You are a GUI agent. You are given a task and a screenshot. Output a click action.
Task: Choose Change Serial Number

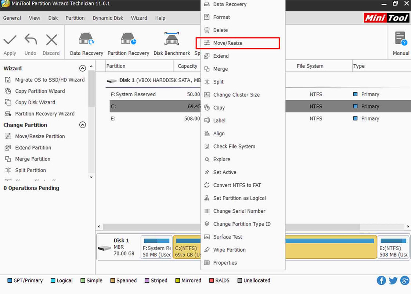pos(243,211)
